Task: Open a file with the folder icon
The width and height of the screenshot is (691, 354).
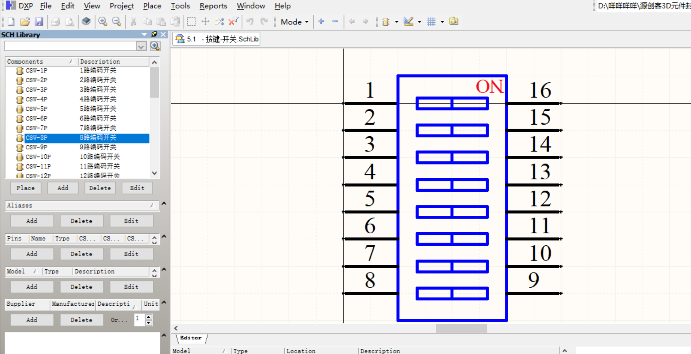Action: pyautogui.click(x=25, y=22)
